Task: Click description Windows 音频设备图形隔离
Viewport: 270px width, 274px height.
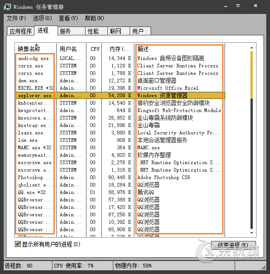Action: click(171, 58)
